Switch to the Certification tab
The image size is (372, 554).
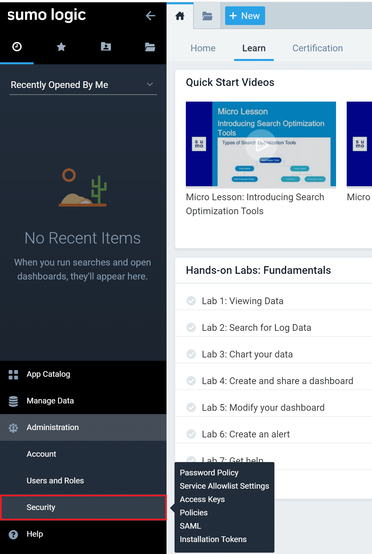[317, 48]
